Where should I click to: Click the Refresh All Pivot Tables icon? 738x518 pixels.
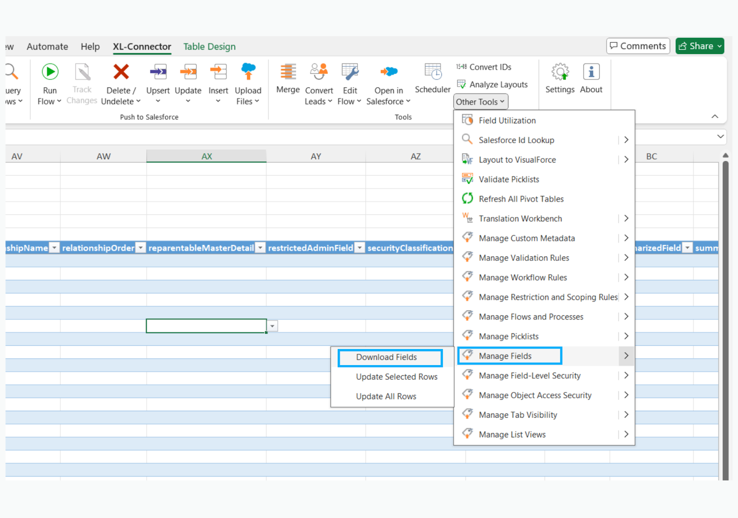click(467, 198)
